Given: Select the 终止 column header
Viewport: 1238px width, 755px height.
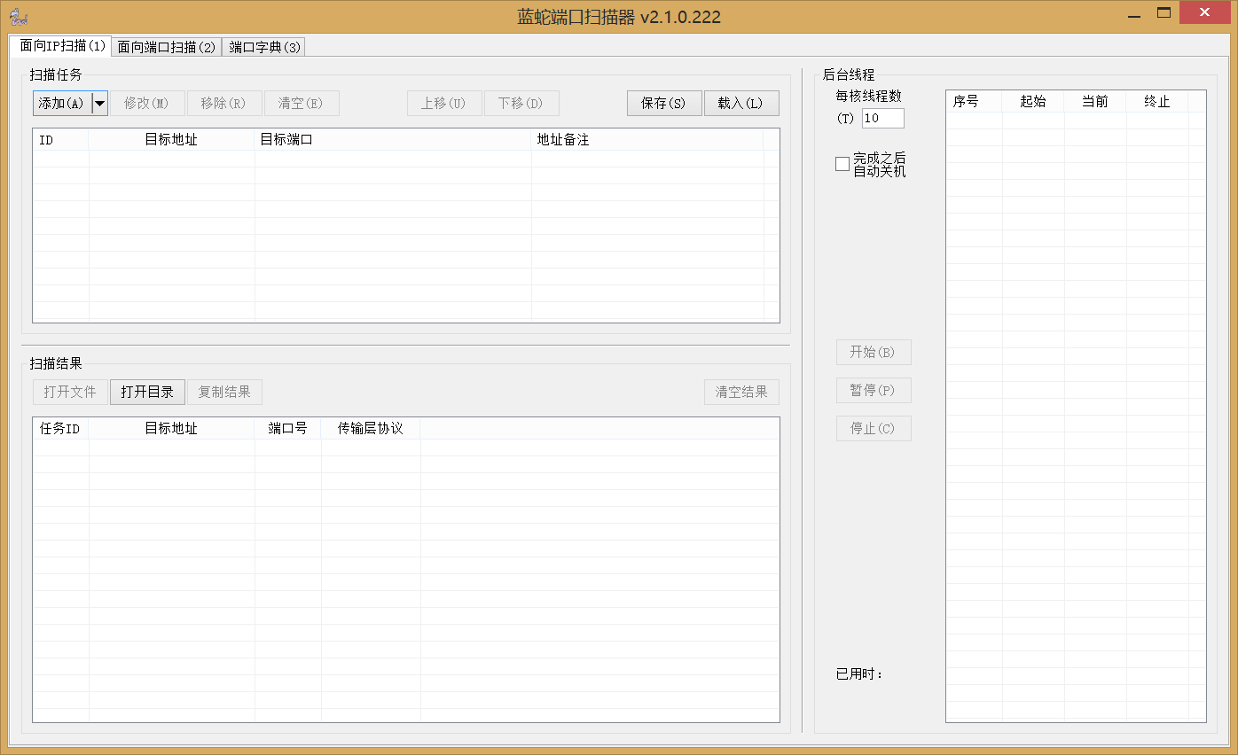Looking at the screenshot, I should (x=1157, y=102).
